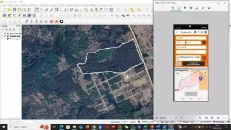Screen dimensions: 231x130
Task: Click the crop icon in Snip & Sketch
Action: click(x=209, y=8)
